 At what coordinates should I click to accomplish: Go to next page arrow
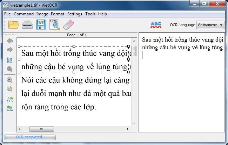tap(10, 50)
